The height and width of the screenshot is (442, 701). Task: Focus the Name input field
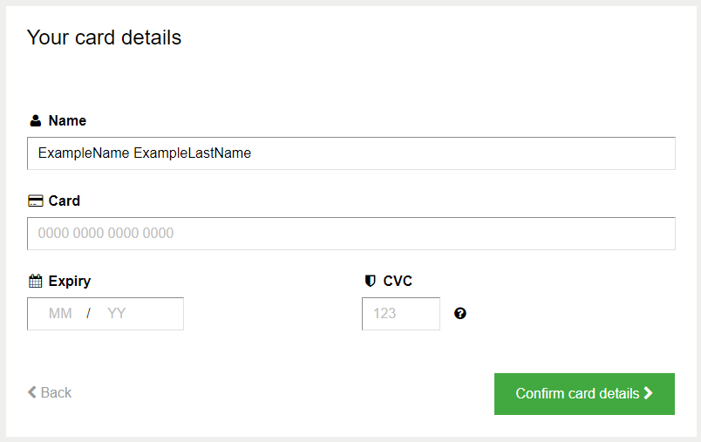tap(351, 153)
